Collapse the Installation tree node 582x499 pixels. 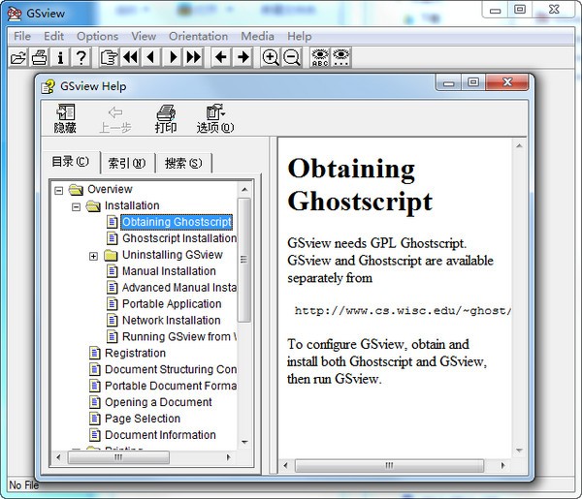click(x=77, y=206)
